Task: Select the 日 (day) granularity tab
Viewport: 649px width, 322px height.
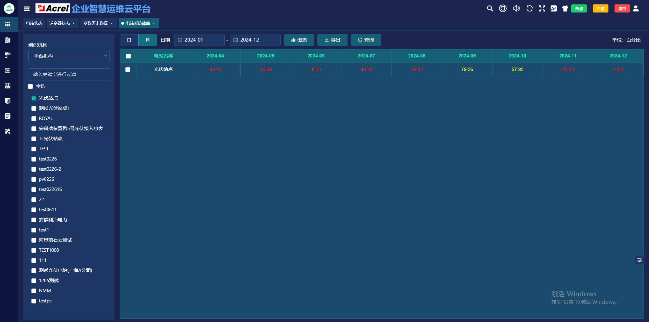Action: 129,40
